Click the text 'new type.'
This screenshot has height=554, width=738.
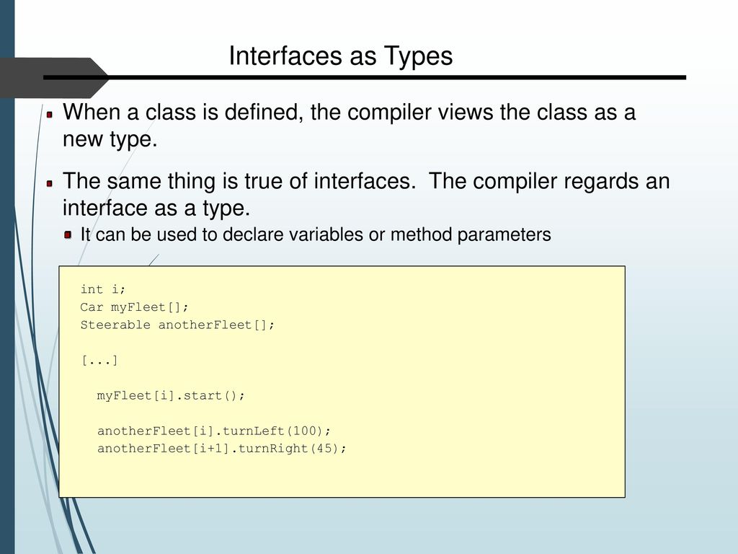(x=110, y=139)
